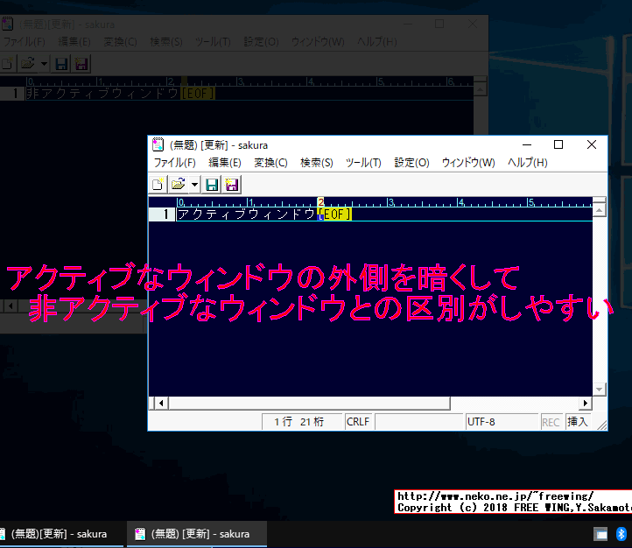This screenshot has height=548, width=632.
Task: Open 編集(E) menu in active sakura window
Action: (224, 163)
